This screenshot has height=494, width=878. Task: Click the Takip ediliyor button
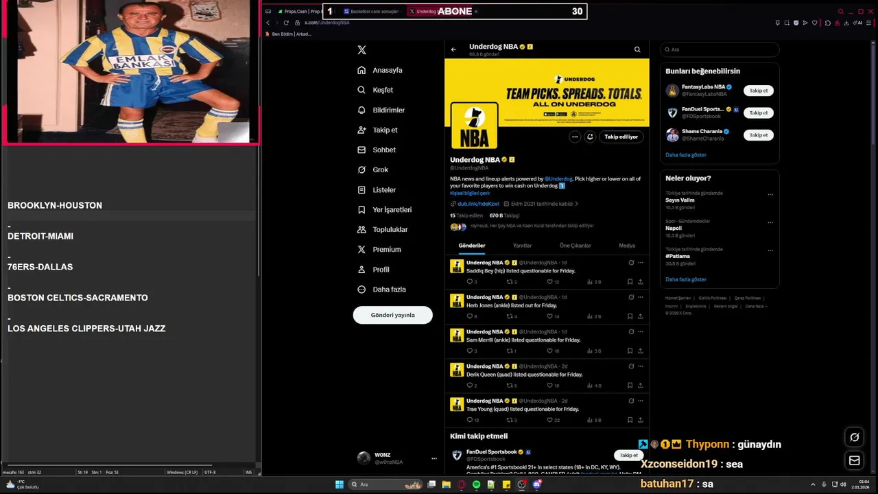coord(621,137)
